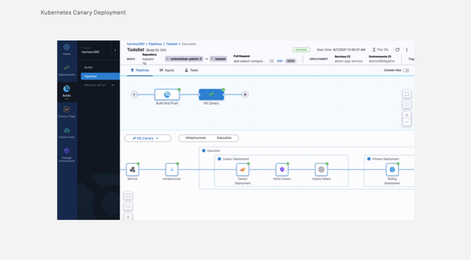Select Builds in the side menu

pos(89,67)
